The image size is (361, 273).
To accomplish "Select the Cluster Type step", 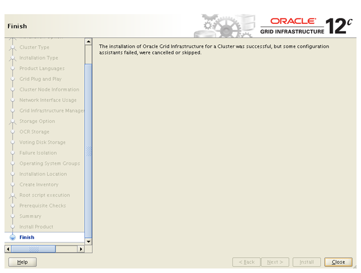I will click(34, 47).
